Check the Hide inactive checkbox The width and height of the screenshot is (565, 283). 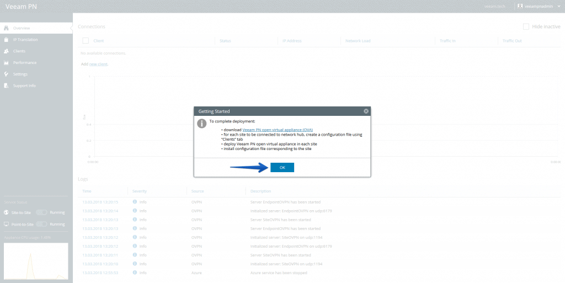526,26
